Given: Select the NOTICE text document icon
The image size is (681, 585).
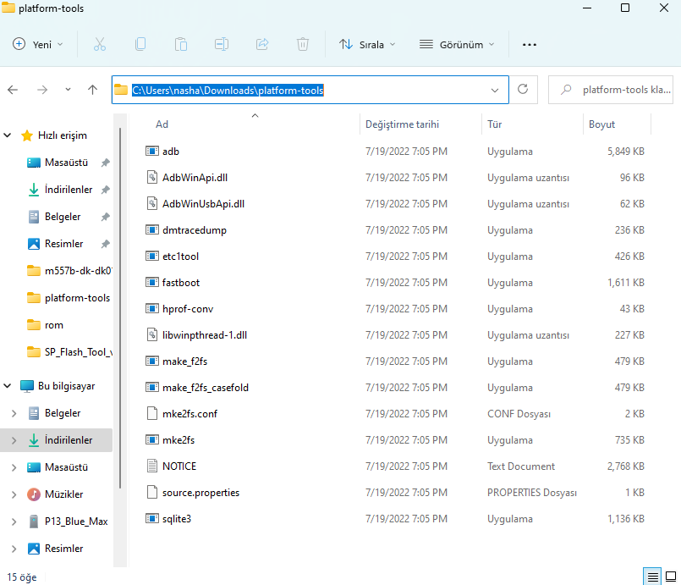Looking at the screenshot, I should [152, 466].
